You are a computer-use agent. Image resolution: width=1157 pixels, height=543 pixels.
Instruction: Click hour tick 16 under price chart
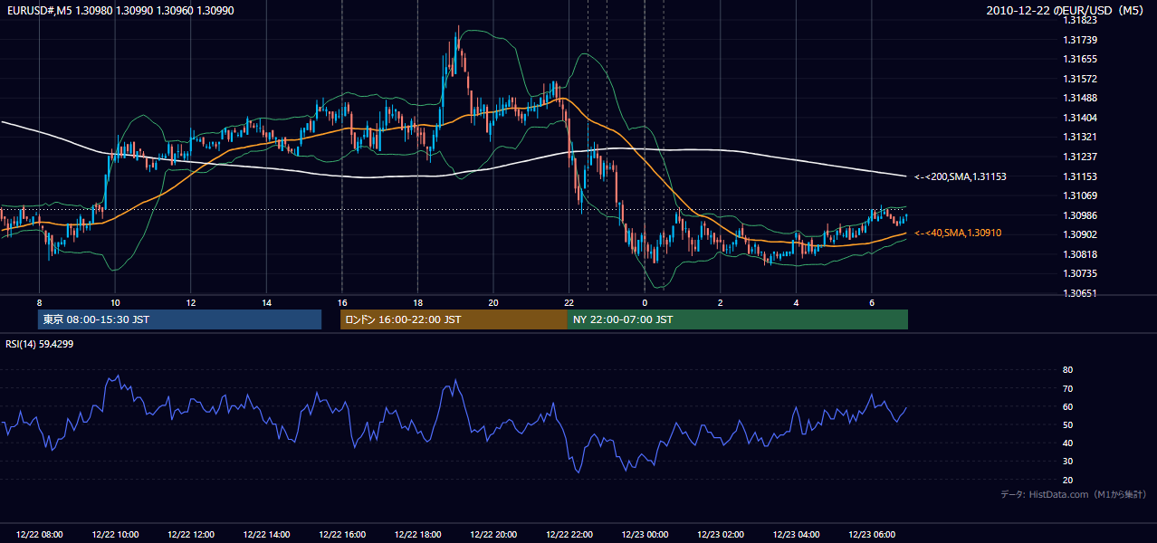coord(342,302)
